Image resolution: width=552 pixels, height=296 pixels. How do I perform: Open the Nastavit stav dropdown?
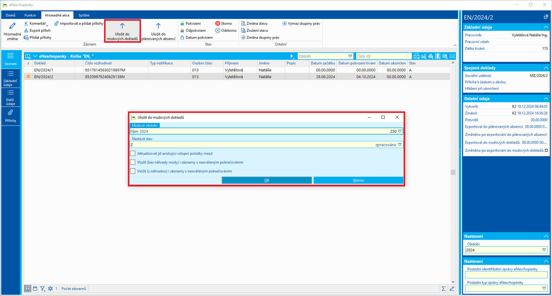pyautogui.click(x=400, y=145)
